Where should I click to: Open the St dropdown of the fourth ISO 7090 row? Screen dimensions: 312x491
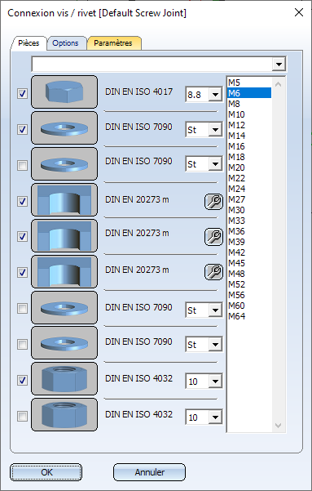[215, 345]
